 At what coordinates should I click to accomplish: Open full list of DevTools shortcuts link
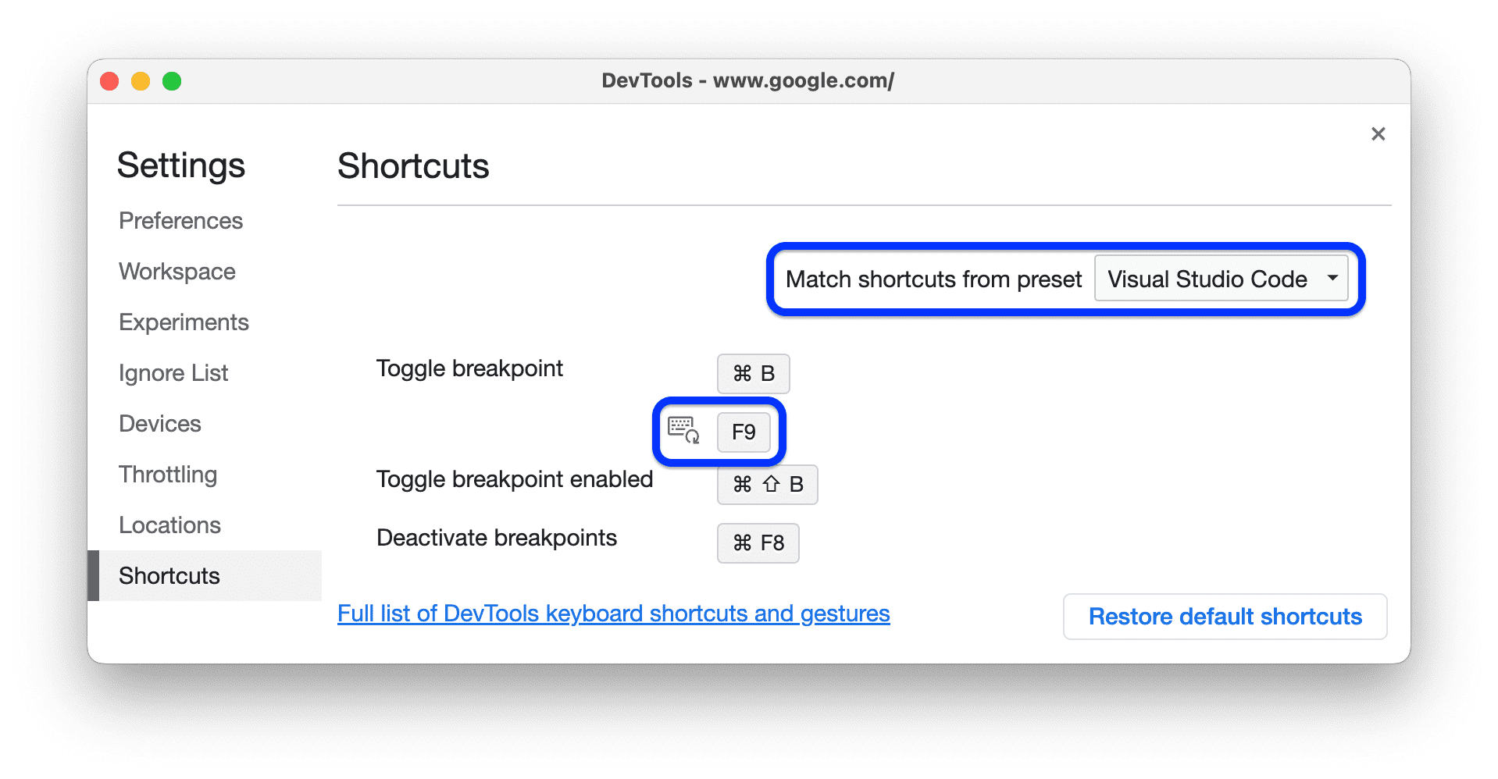(612, 614)
